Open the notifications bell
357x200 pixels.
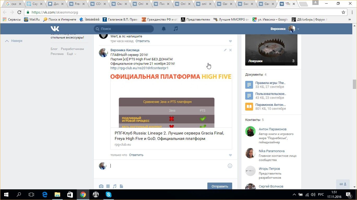pyautogui.click(x=164, y=29)
